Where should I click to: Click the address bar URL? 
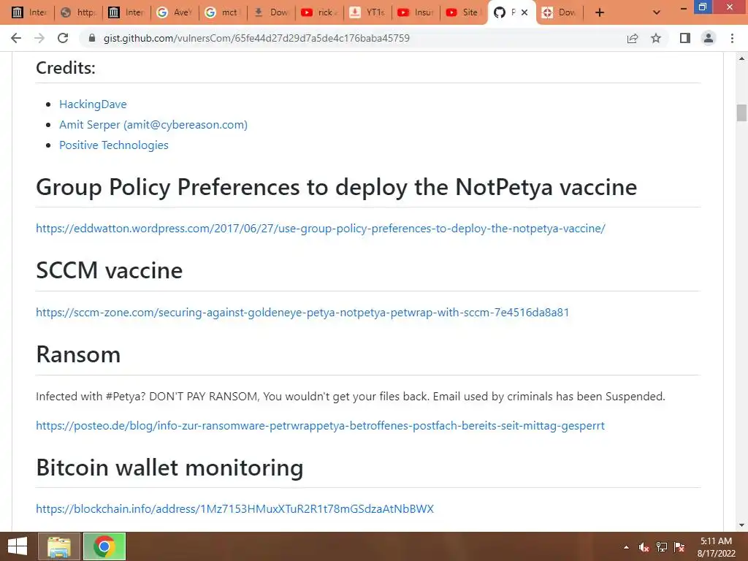(x=256, y=38)
